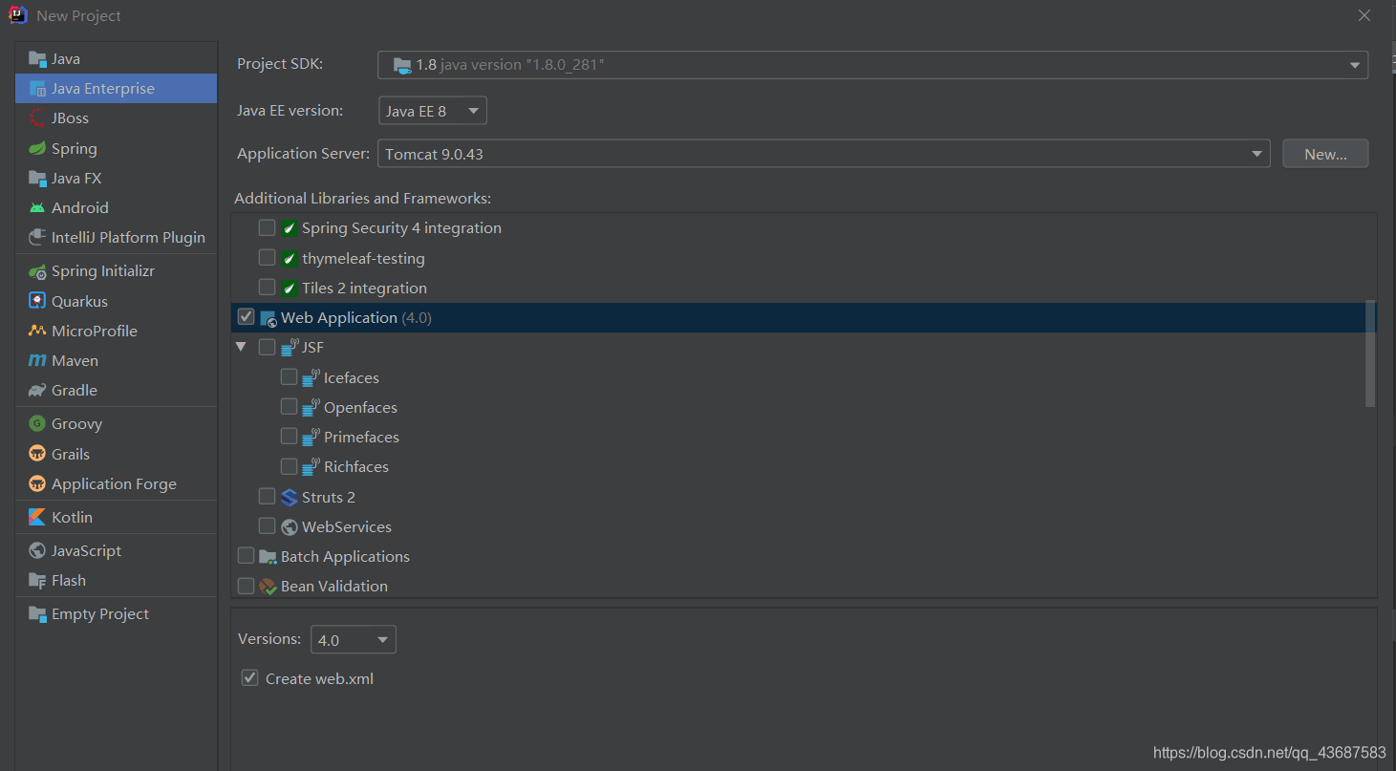Click the IntelliJ IDEA logo in title bar
The image size is (1396, 771).
coord(18,15)
